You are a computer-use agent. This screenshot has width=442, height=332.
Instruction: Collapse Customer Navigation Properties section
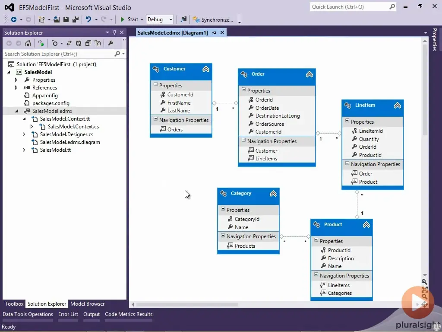point(155,119)
